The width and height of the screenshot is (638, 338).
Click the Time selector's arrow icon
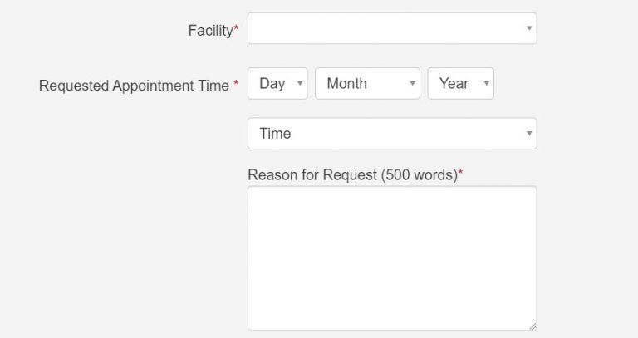pyautogui.click(x=529, y=134)
